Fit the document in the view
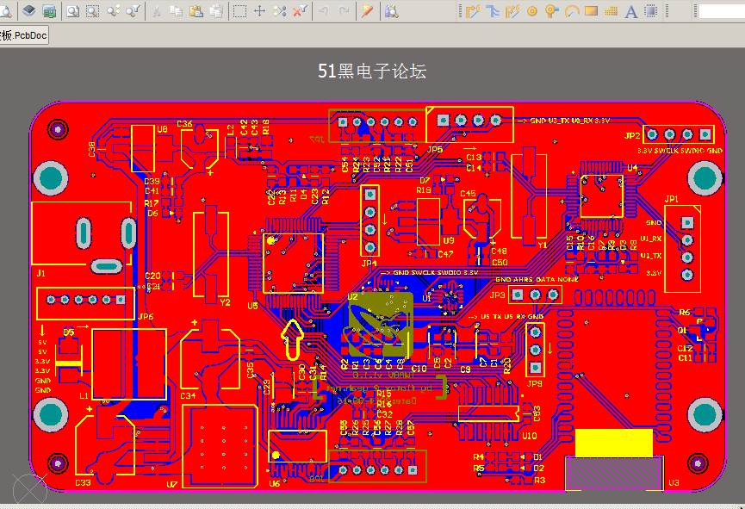 click(x=72, y=11)
